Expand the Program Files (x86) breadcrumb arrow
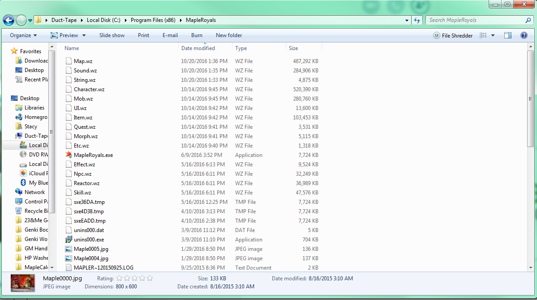 click(180, 20)
